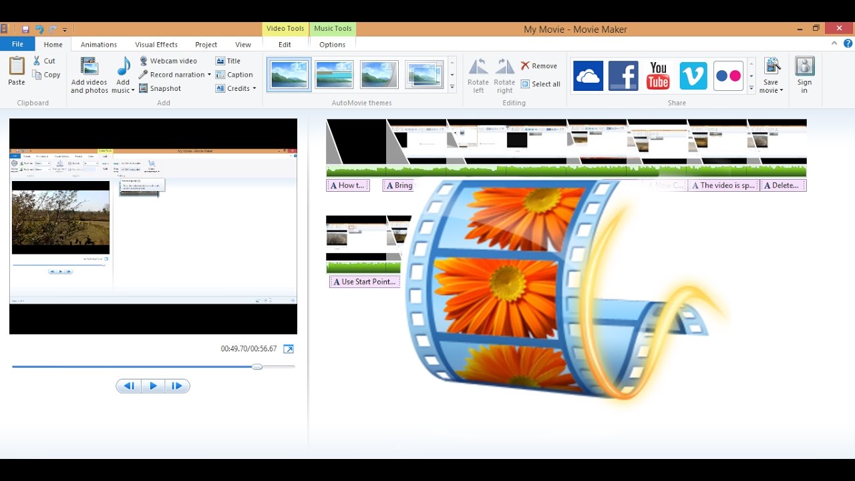Image resolution: width=855 pixels, height=481 pixels.
Task: Cut the selected item
Action: [x=45, y=61]
